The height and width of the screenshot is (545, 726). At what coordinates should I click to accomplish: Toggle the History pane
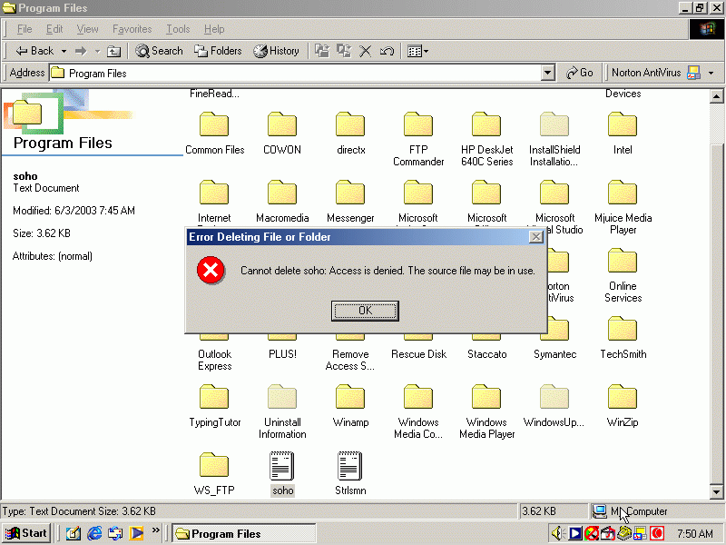pos(276,51)
